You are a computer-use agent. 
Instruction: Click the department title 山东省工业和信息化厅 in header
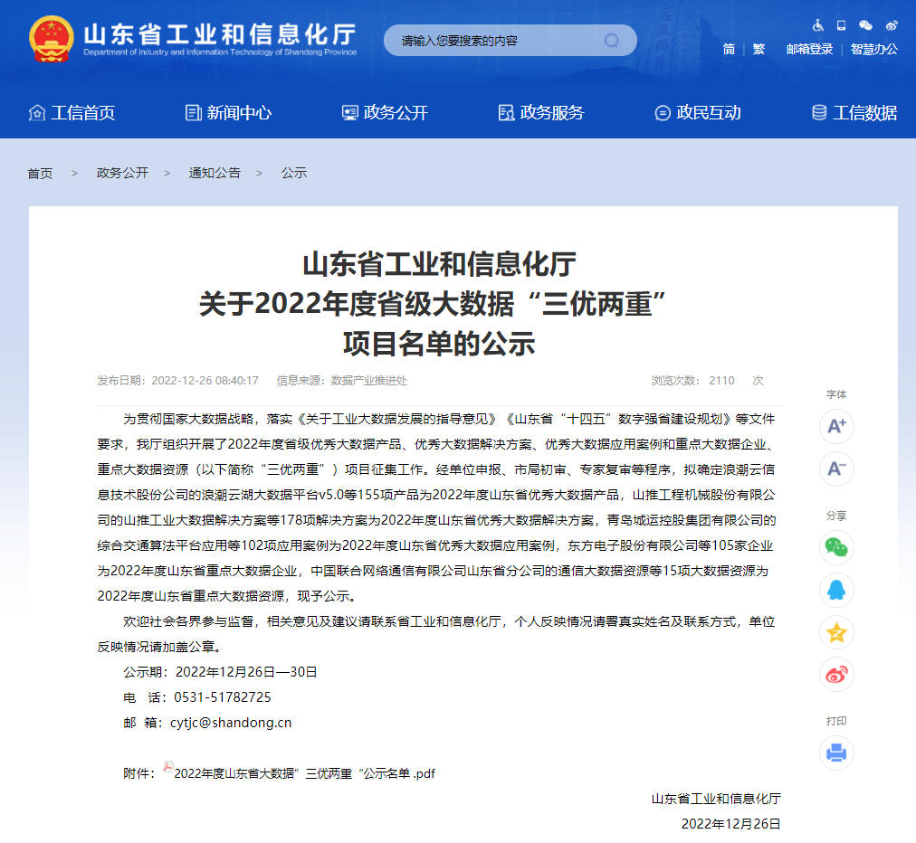click(x=220, y=34)
